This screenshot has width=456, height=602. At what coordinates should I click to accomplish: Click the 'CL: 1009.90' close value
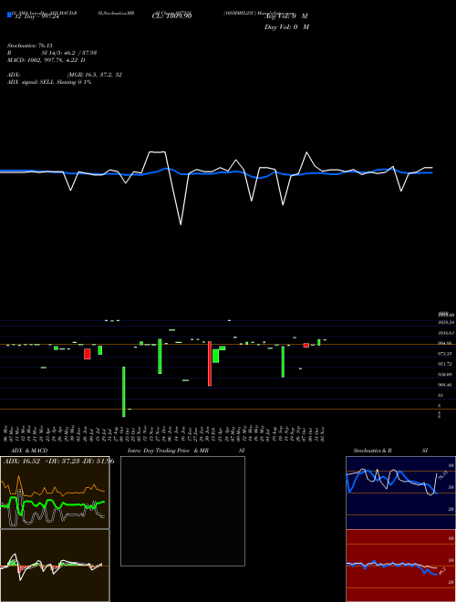[x=171, y=16]
